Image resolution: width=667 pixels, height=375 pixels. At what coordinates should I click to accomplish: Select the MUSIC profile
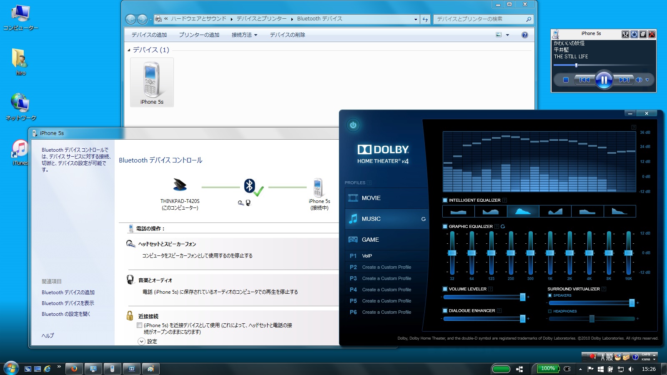click(387, 219)
